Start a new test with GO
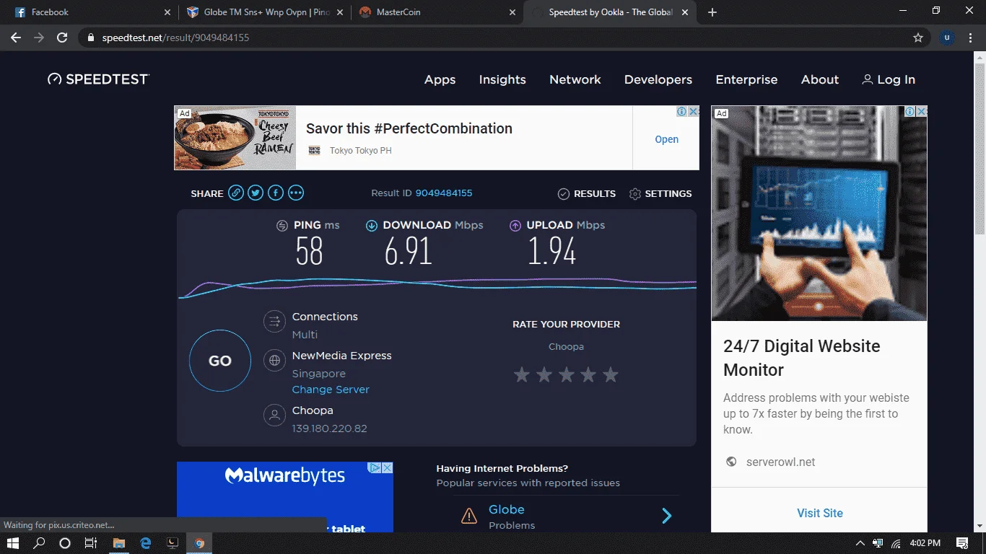The width and height of the screenshot is (986, 554). tap(220, 361)
